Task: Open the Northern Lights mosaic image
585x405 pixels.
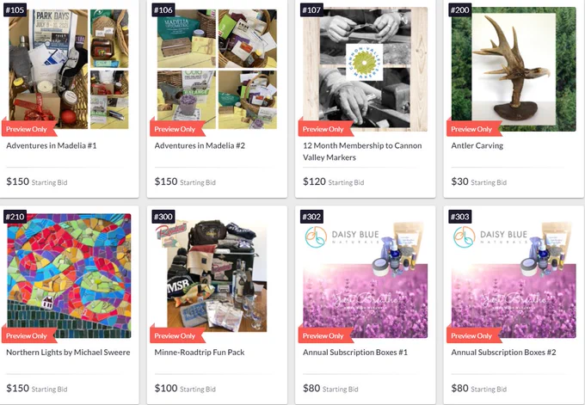Action: [x=69, y=276]
